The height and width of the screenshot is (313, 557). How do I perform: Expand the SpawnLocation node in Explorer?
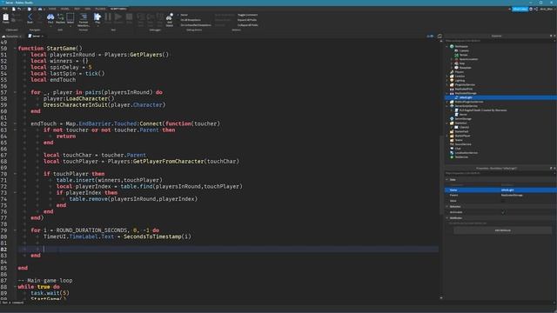[452, 59]
